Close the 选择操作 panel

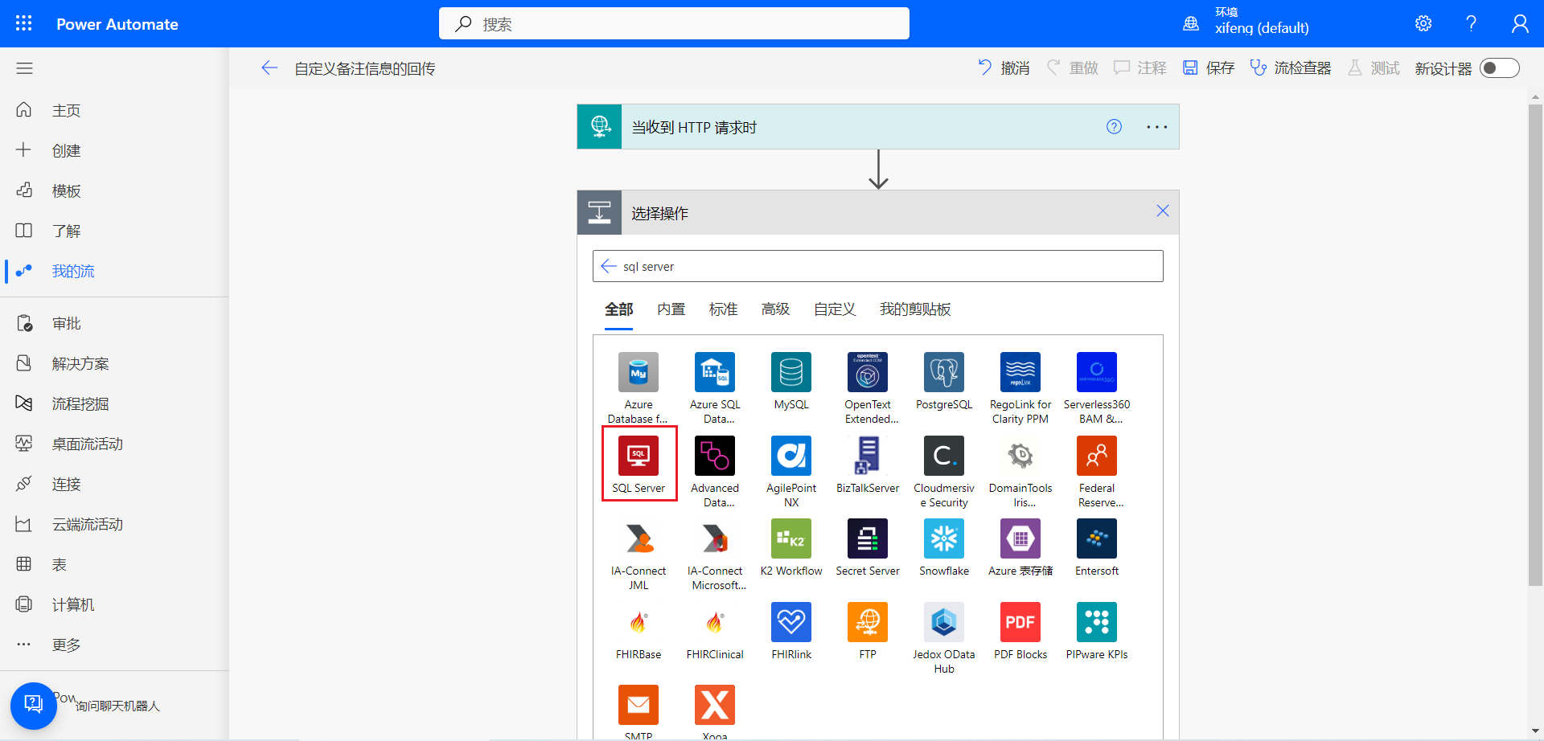[1163, 211]
